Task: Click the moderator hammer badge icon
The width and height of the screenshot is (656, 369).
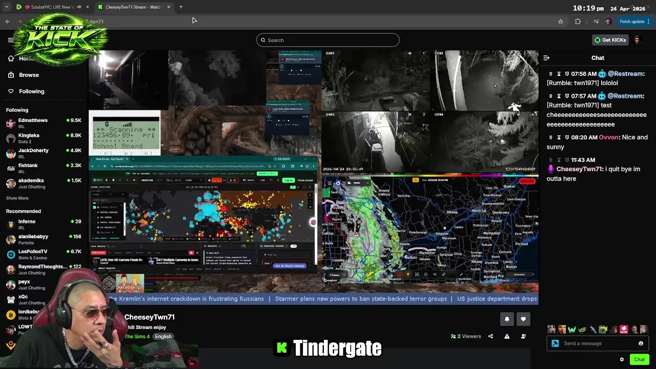Action: (x=555, y=343)
